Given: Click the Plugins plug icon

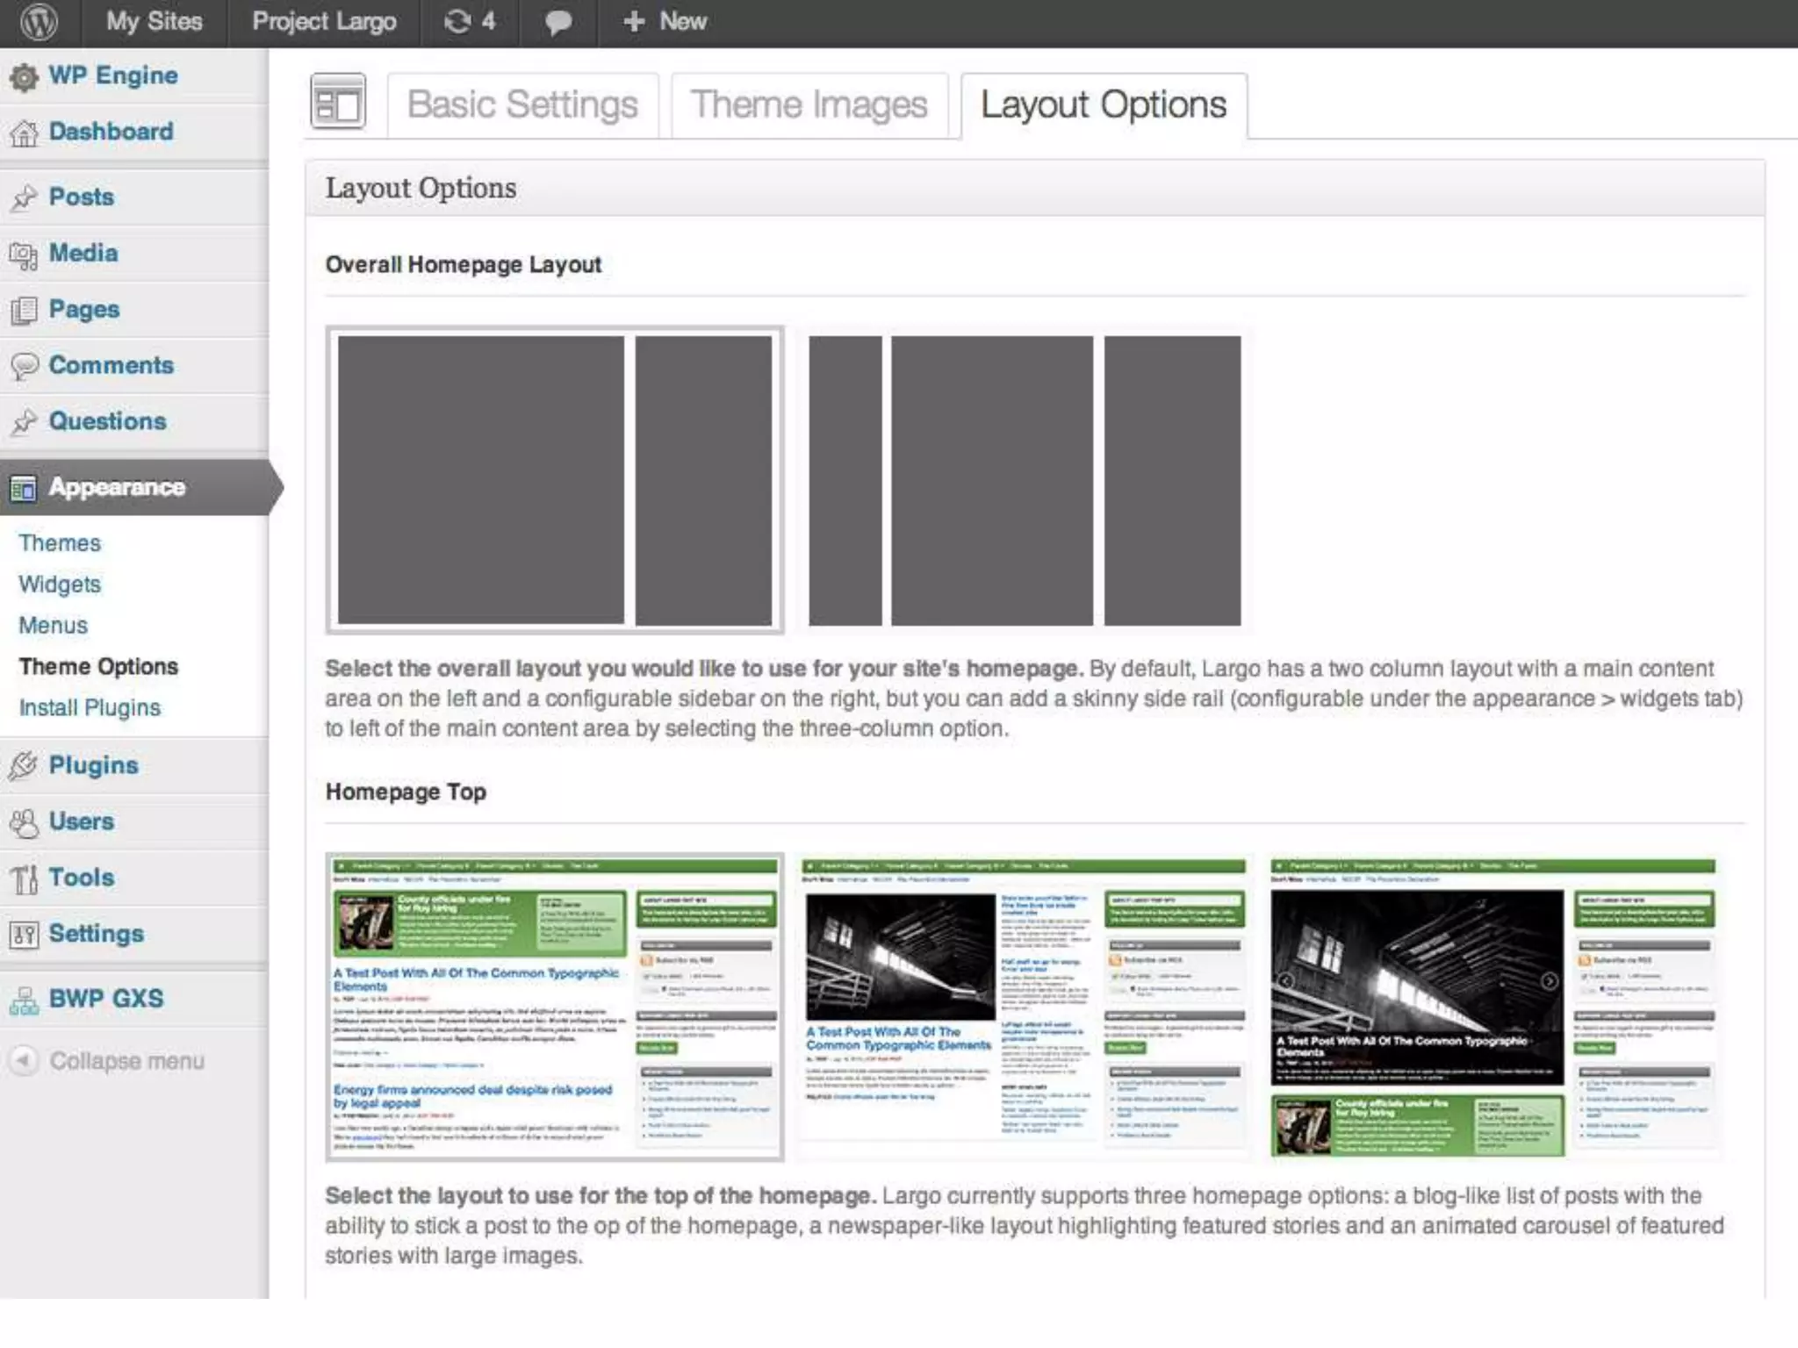Looking at the screenshot, I should click(24, 766).
